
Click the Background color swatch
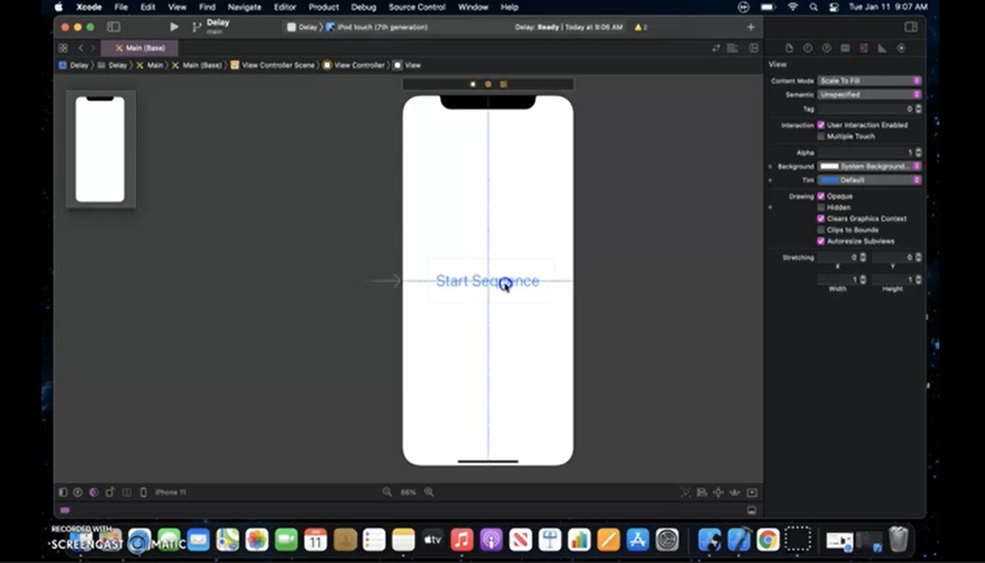pos(829,166)
